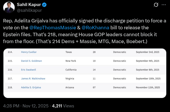The width and height of the screenshot is (170, 112).
Task: Click the blue verified badge
Action: (44, 5)
